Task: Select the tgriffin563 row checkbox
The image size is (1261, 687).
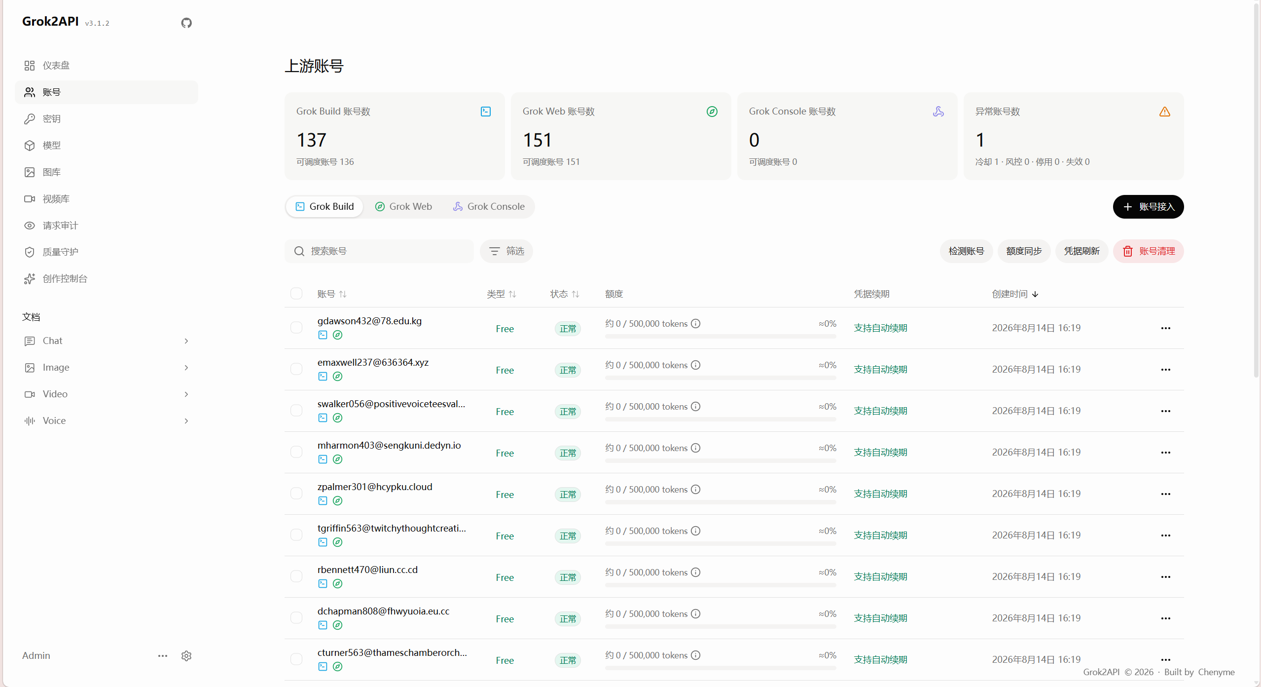Action: click(296, 535)
